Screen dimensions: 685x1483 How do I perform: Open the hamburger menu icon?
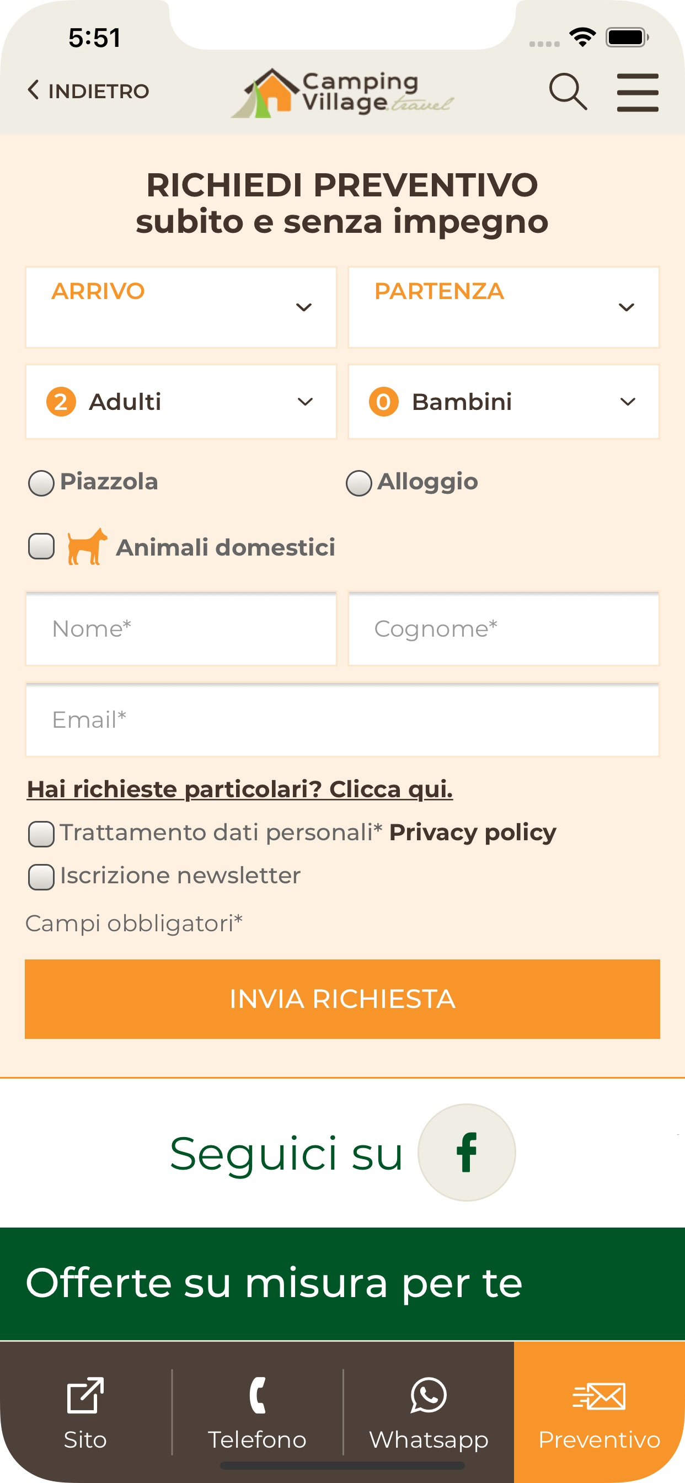coord(637,92)
